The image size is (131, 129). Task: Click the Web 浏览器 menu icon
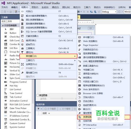80,41
